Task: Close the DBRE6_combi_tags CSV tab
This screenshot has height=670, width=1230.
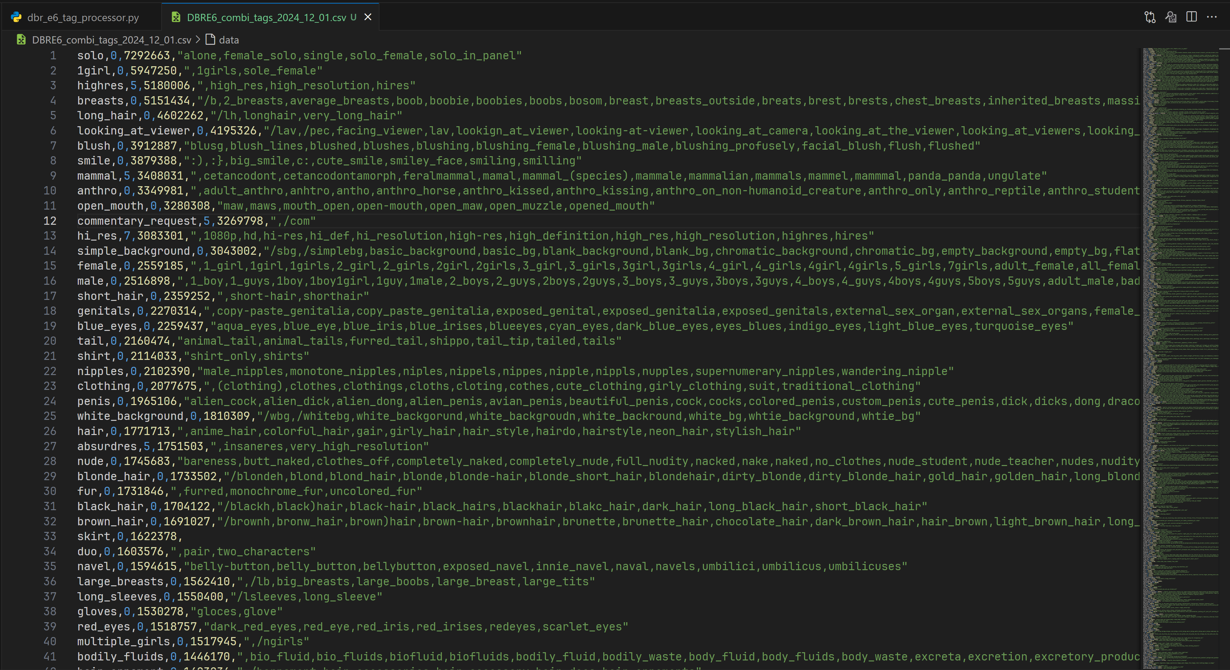Action: coord(368,17)
